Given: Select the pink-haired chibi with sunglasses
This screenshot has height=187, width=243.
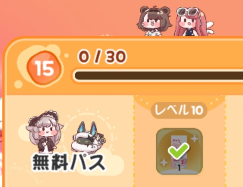Looking at the screenshot, I should 195,22.
